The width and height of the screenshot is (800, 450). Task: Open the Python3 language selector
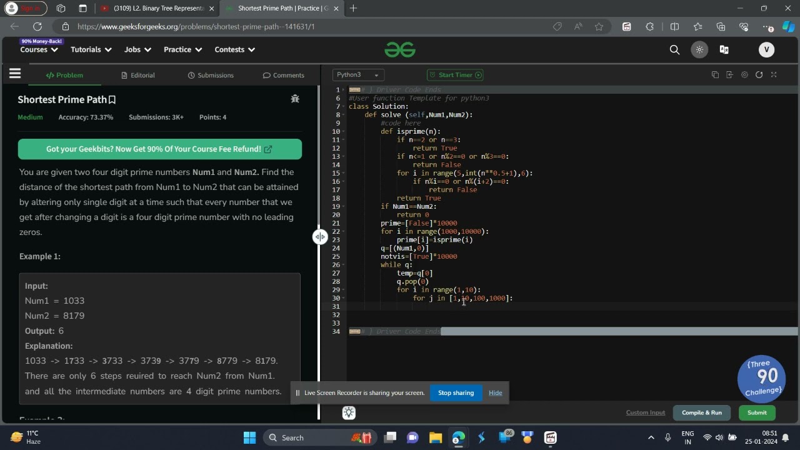[x=358, y=75]
